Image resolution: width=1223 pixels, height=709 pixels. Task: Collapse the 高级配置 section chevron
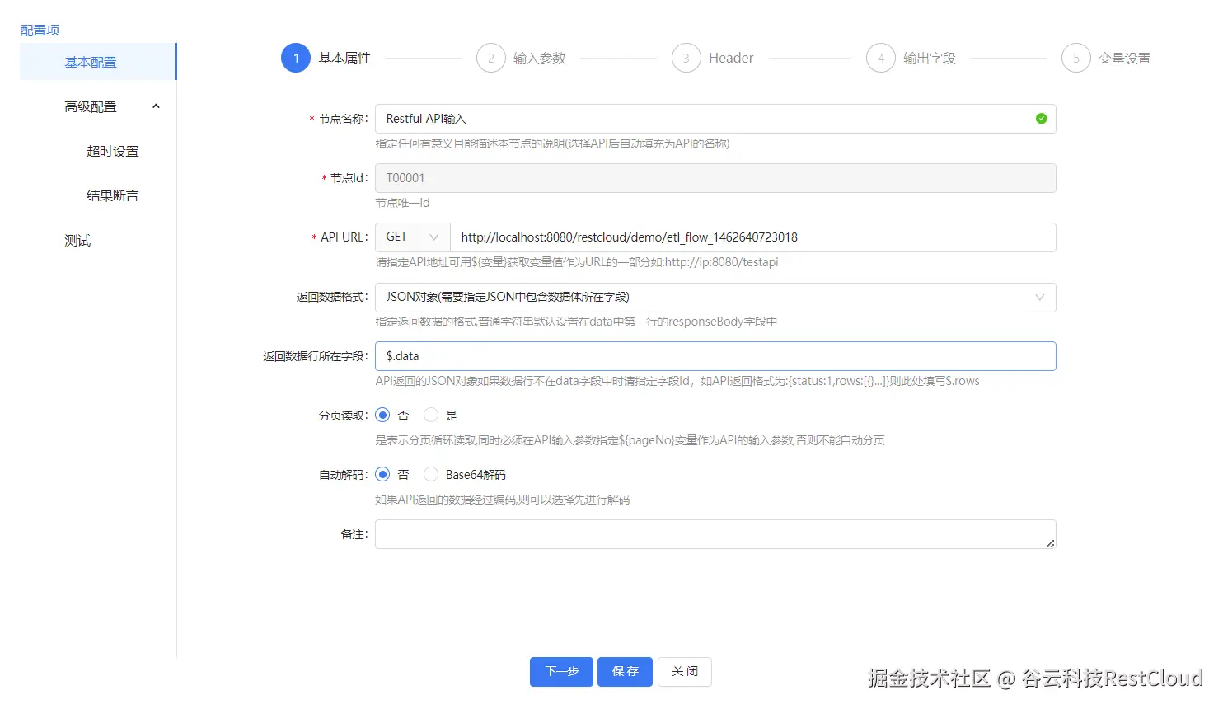156,106
